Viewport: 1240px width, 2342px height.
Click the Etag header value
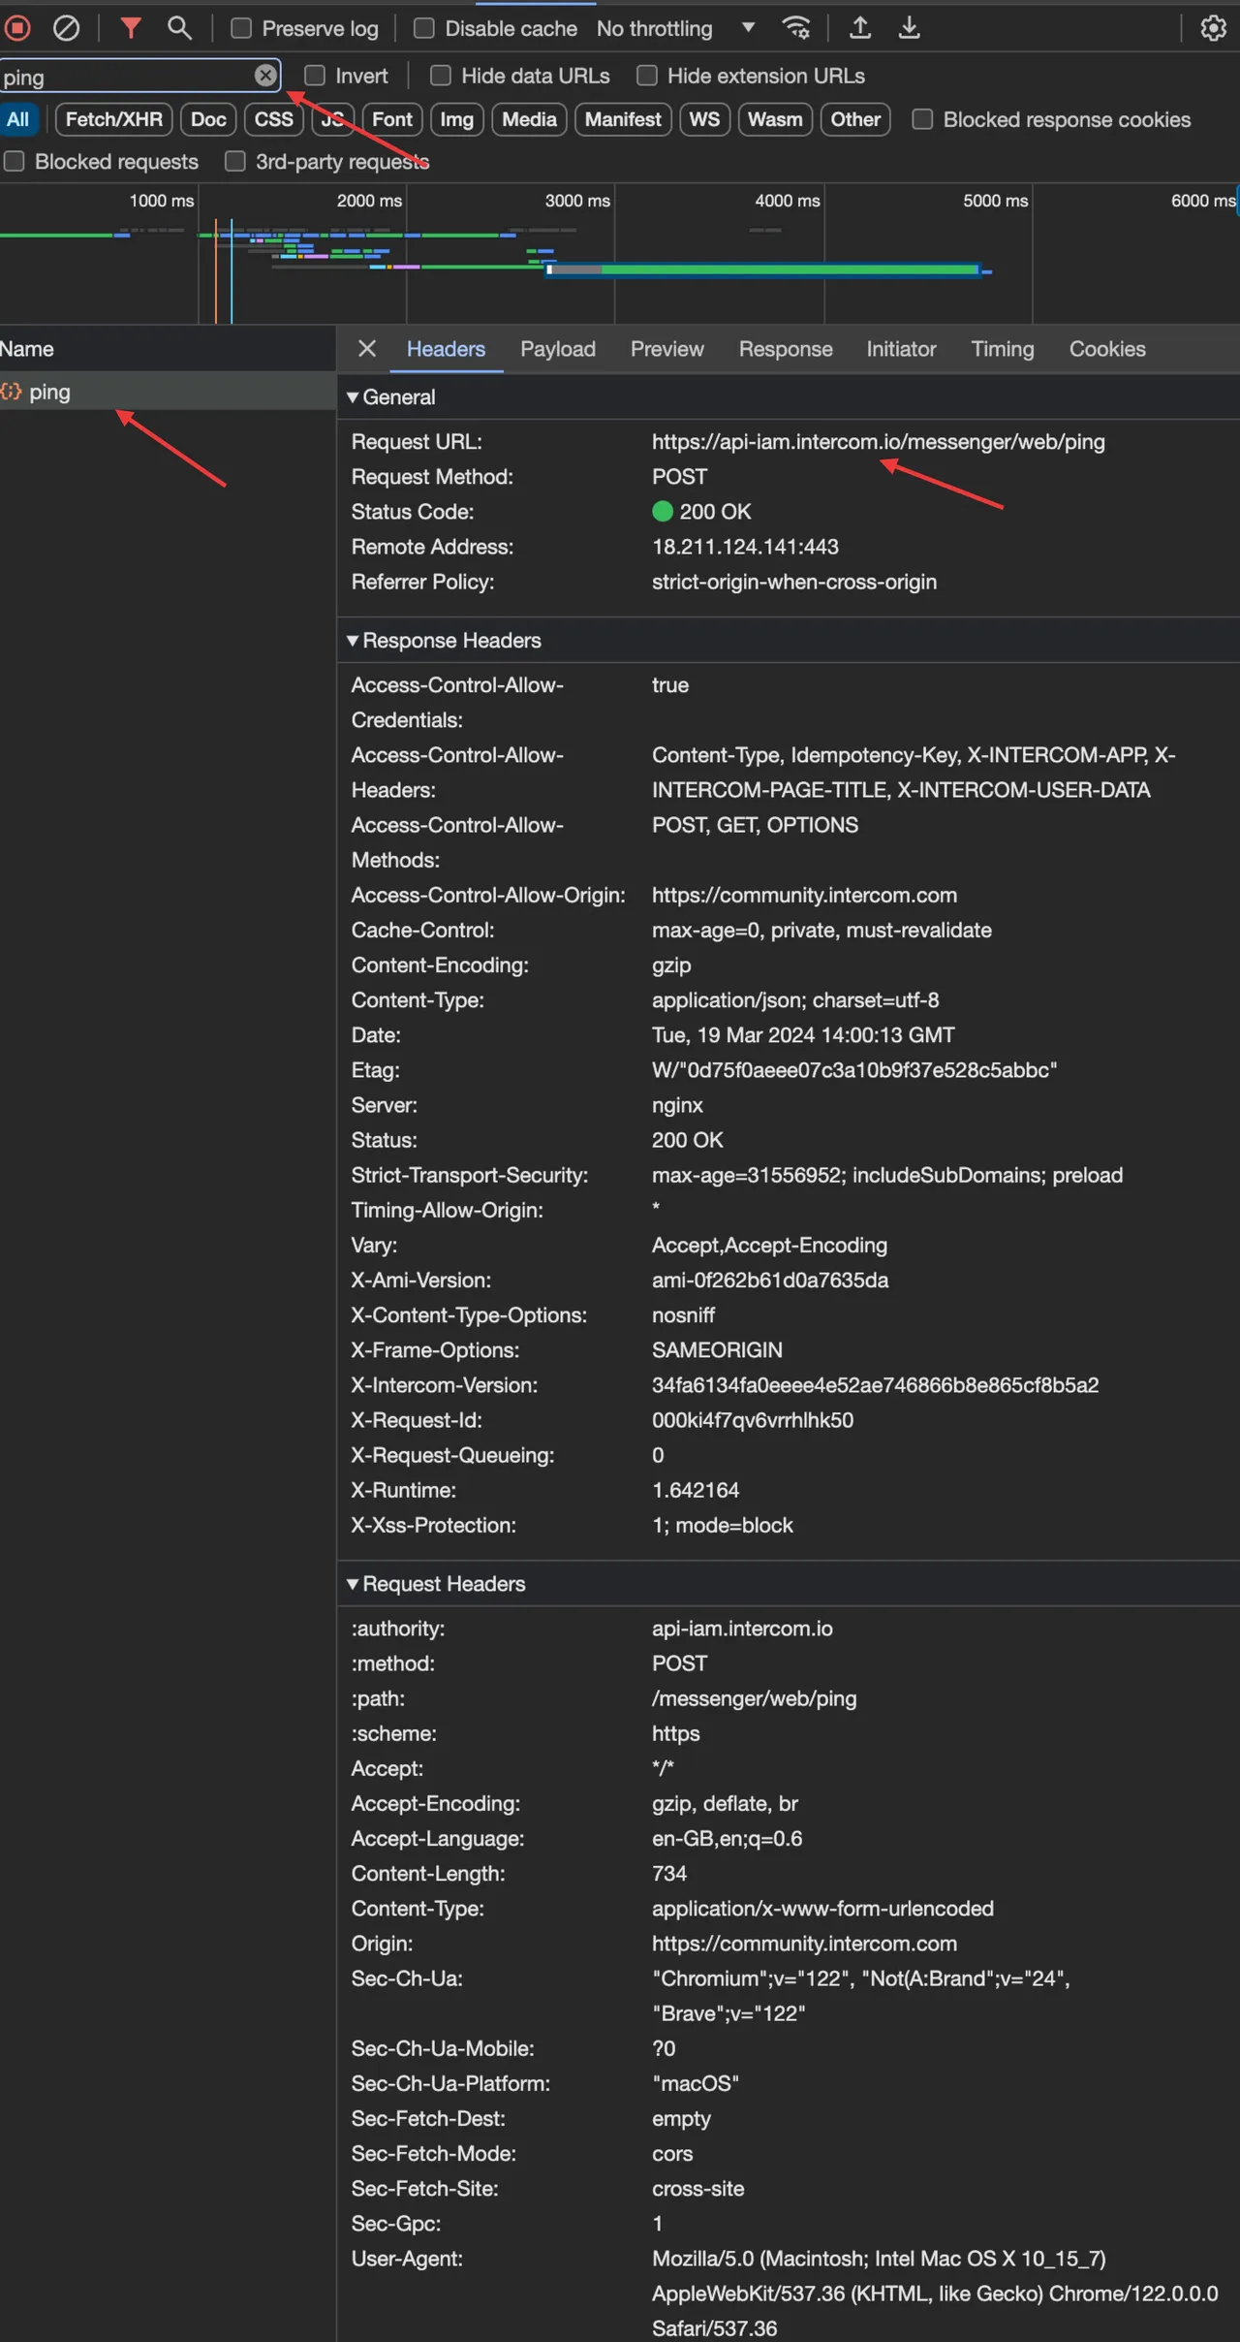[x=854, y=1070]
